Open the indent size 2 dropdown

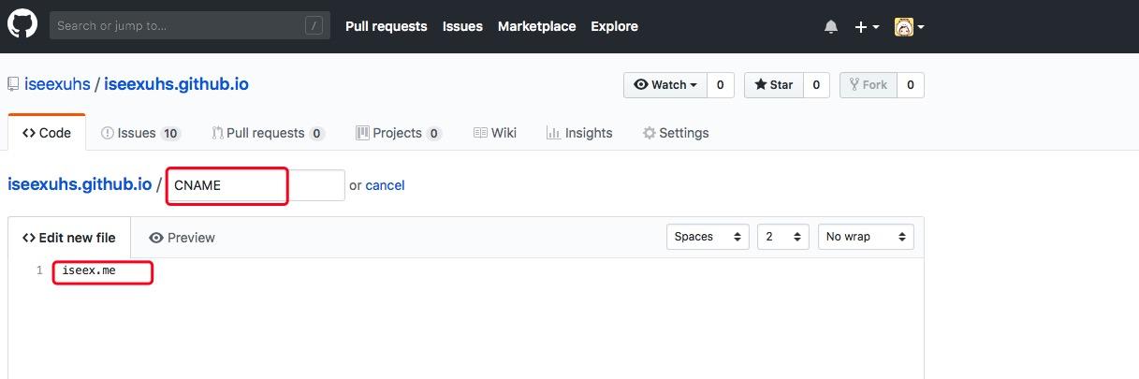click(x=783, y=237)
